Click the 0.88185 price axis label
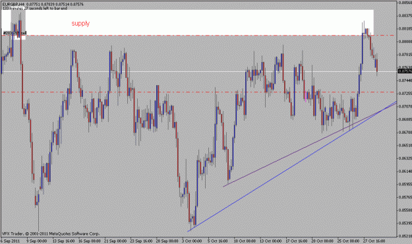Screen dimensions: 412x244 (x=405, y=28)
